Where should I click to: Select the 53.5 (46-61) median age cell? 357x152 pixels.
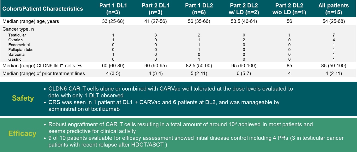click(244, 21)
